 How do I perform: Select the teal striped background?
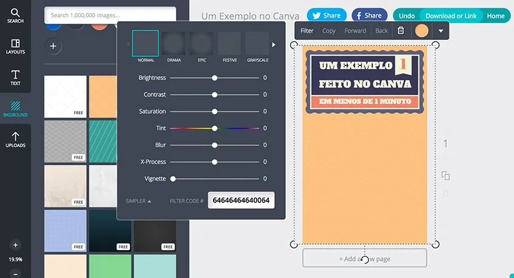coord(103,141)
